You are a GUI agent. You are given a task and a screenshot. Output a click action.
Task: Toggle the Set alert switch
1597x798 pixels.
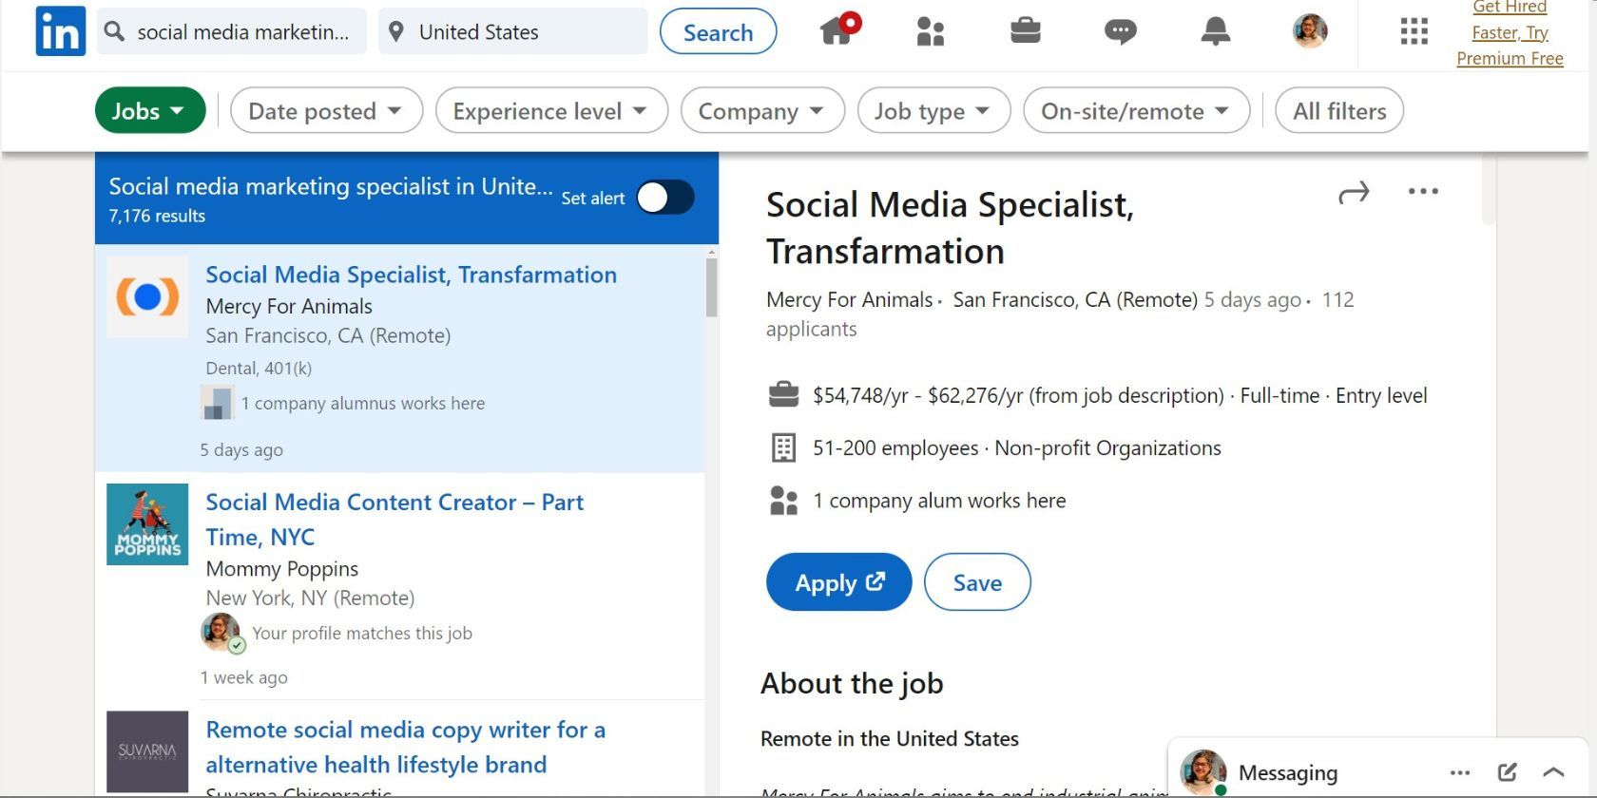pyautogui.click(x=665, y=198)
